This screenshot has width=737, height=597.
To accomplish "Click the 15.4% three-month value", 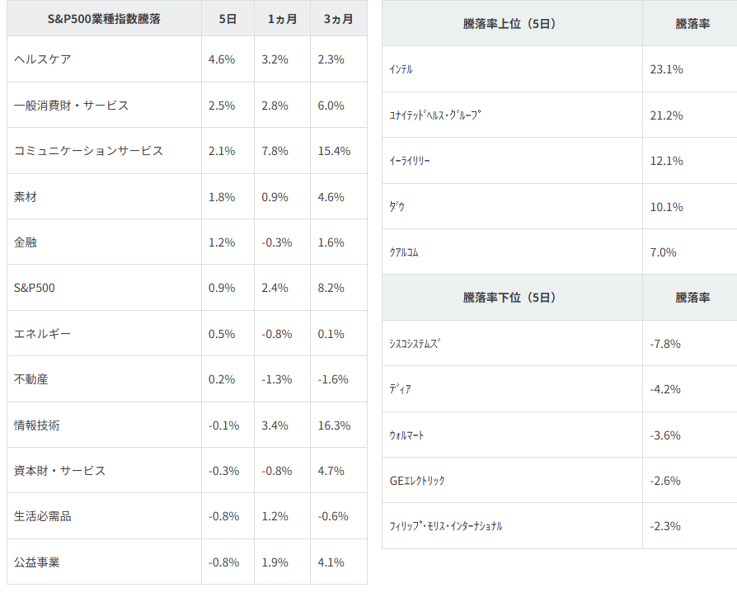I will pos(334,151).
